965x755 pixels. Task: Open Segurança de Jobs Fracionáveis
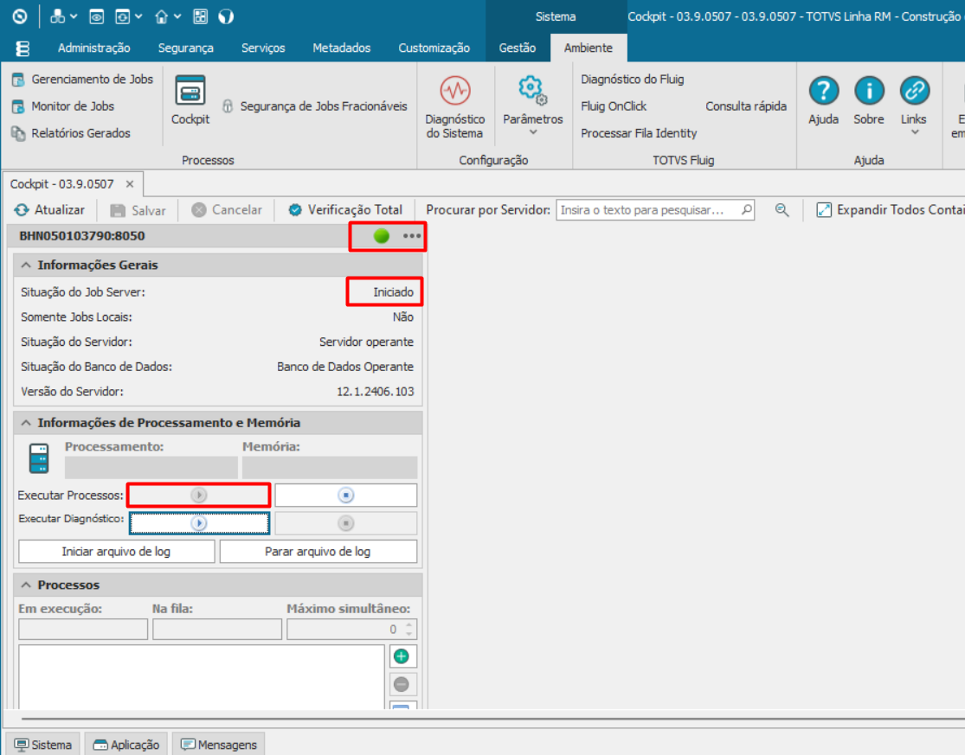pos(314,106)
